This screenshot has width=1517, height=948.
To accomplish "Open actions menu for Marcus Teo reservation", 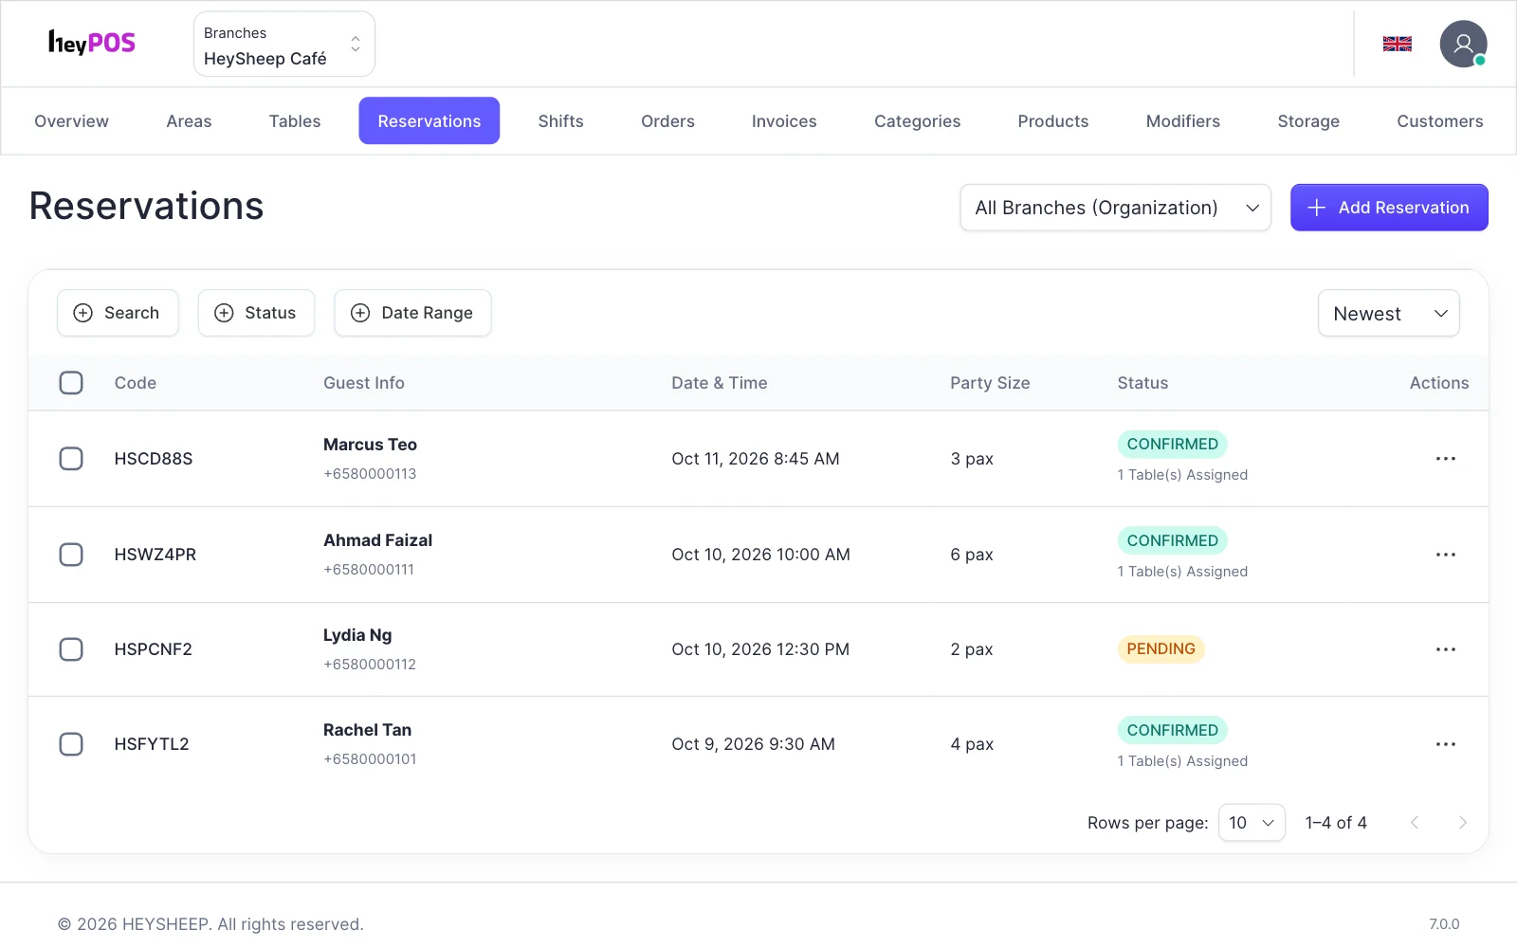I will (x=1445, y=459).
